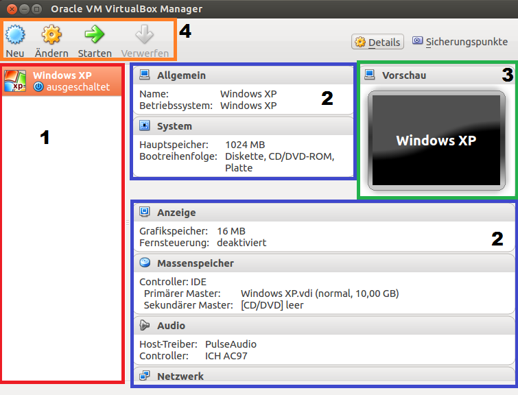Click the Allgemein section monitor icon
This screenshot has height=395, width=518.
144,75
